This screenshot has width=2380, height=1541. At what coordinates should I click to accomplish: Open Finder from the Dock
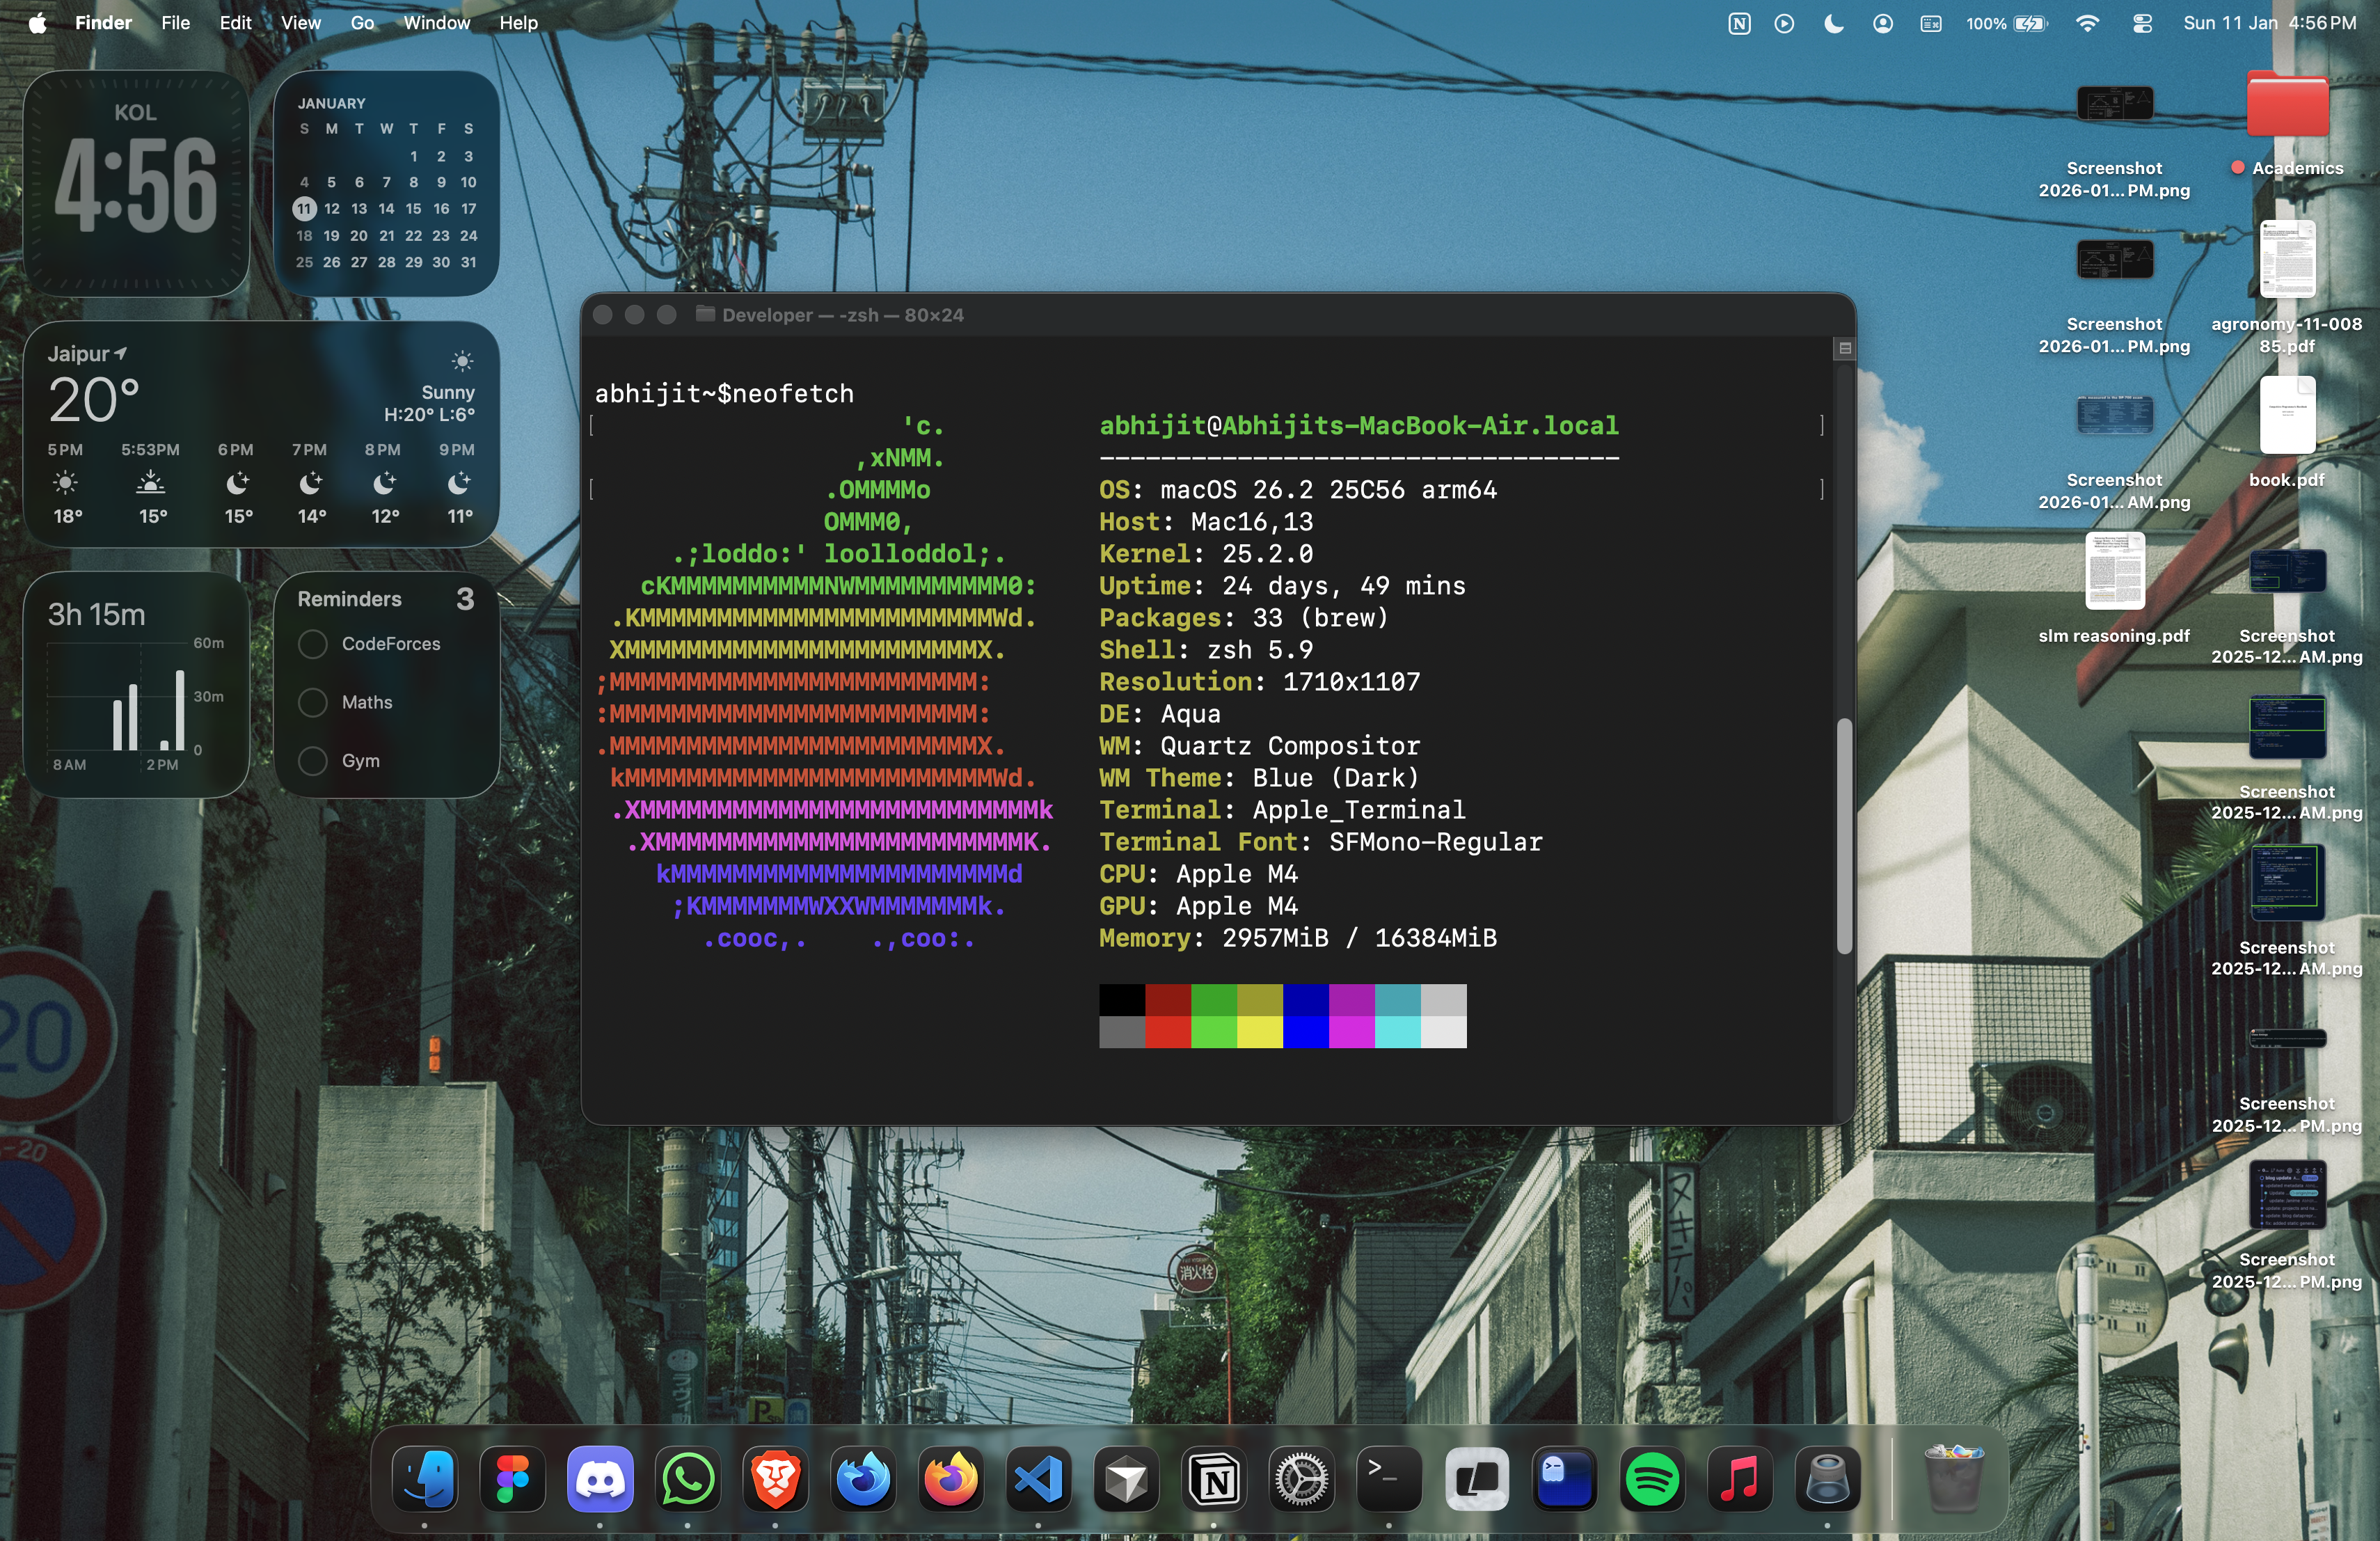(x=425, y=1479)
